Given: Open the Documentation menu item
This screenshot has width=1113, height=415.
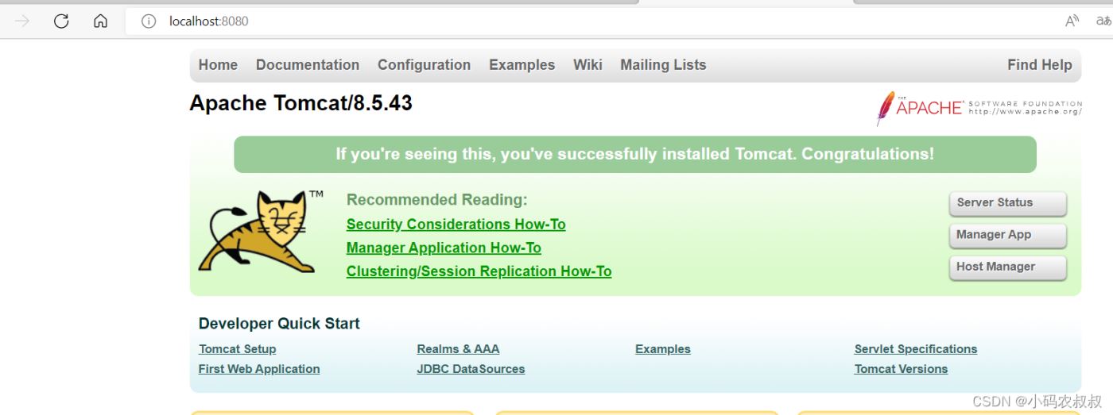Looking at the screenshot, I should [x=307, y=65].
